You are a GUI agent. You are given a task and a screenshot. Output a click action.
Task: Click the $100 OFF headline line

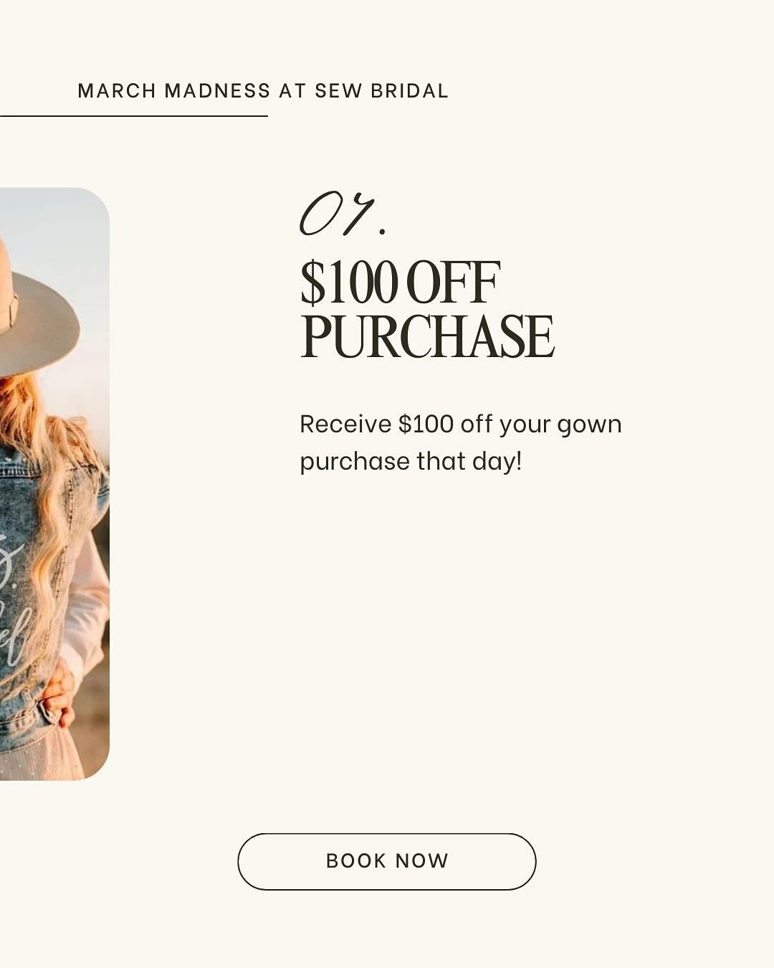point(400,283)
